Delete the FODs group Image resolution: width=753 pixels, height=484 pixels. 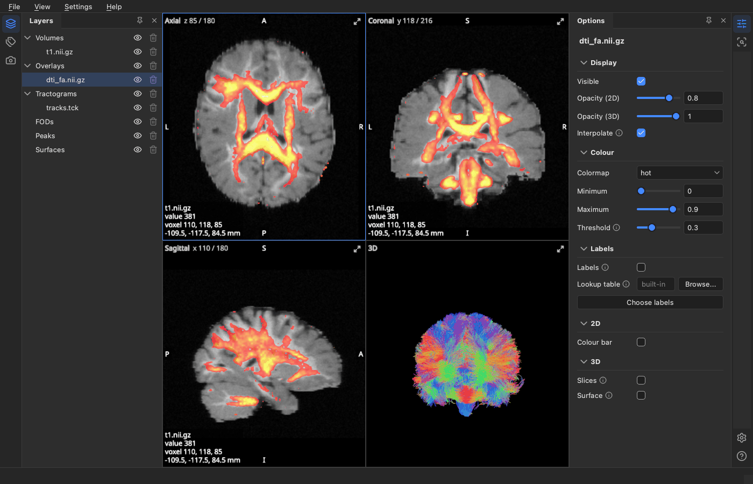pos(153,122)
